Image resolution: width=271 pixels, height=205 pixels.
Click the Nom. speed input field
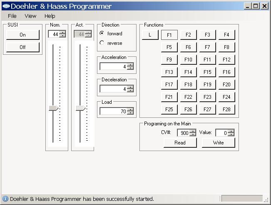(x=54, y=34)
